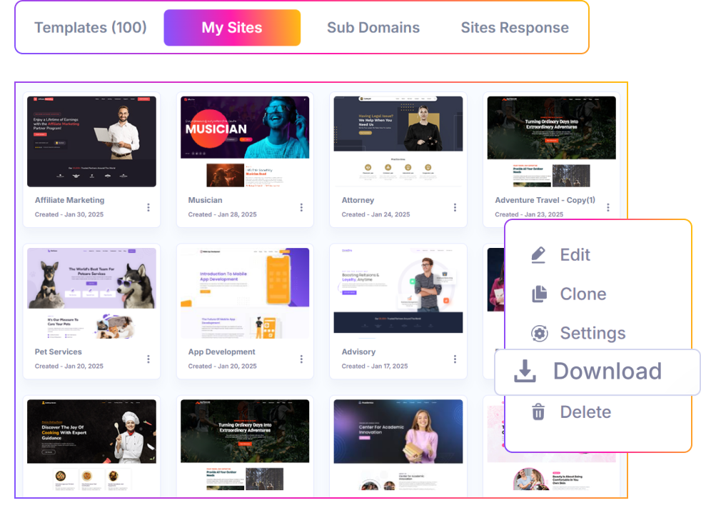Open options for the Attorney site
Image resolution: width=701 pixels, height=513 pixels.
[455, 207]
